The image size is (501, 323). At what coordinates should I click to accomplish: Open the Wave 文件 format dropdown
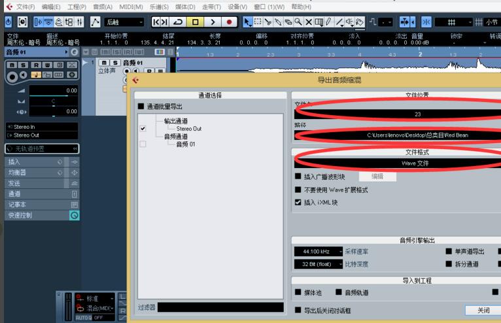pyautogui.click(x=398, y=163)
